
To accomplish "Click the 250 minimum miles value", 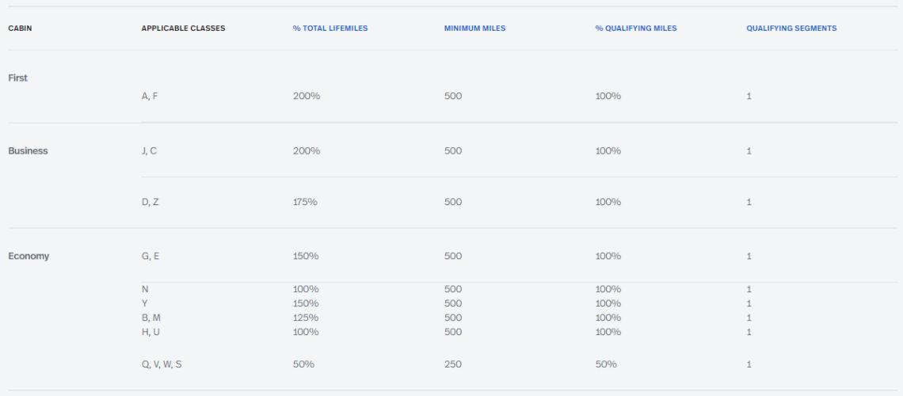I will [453, 364].
